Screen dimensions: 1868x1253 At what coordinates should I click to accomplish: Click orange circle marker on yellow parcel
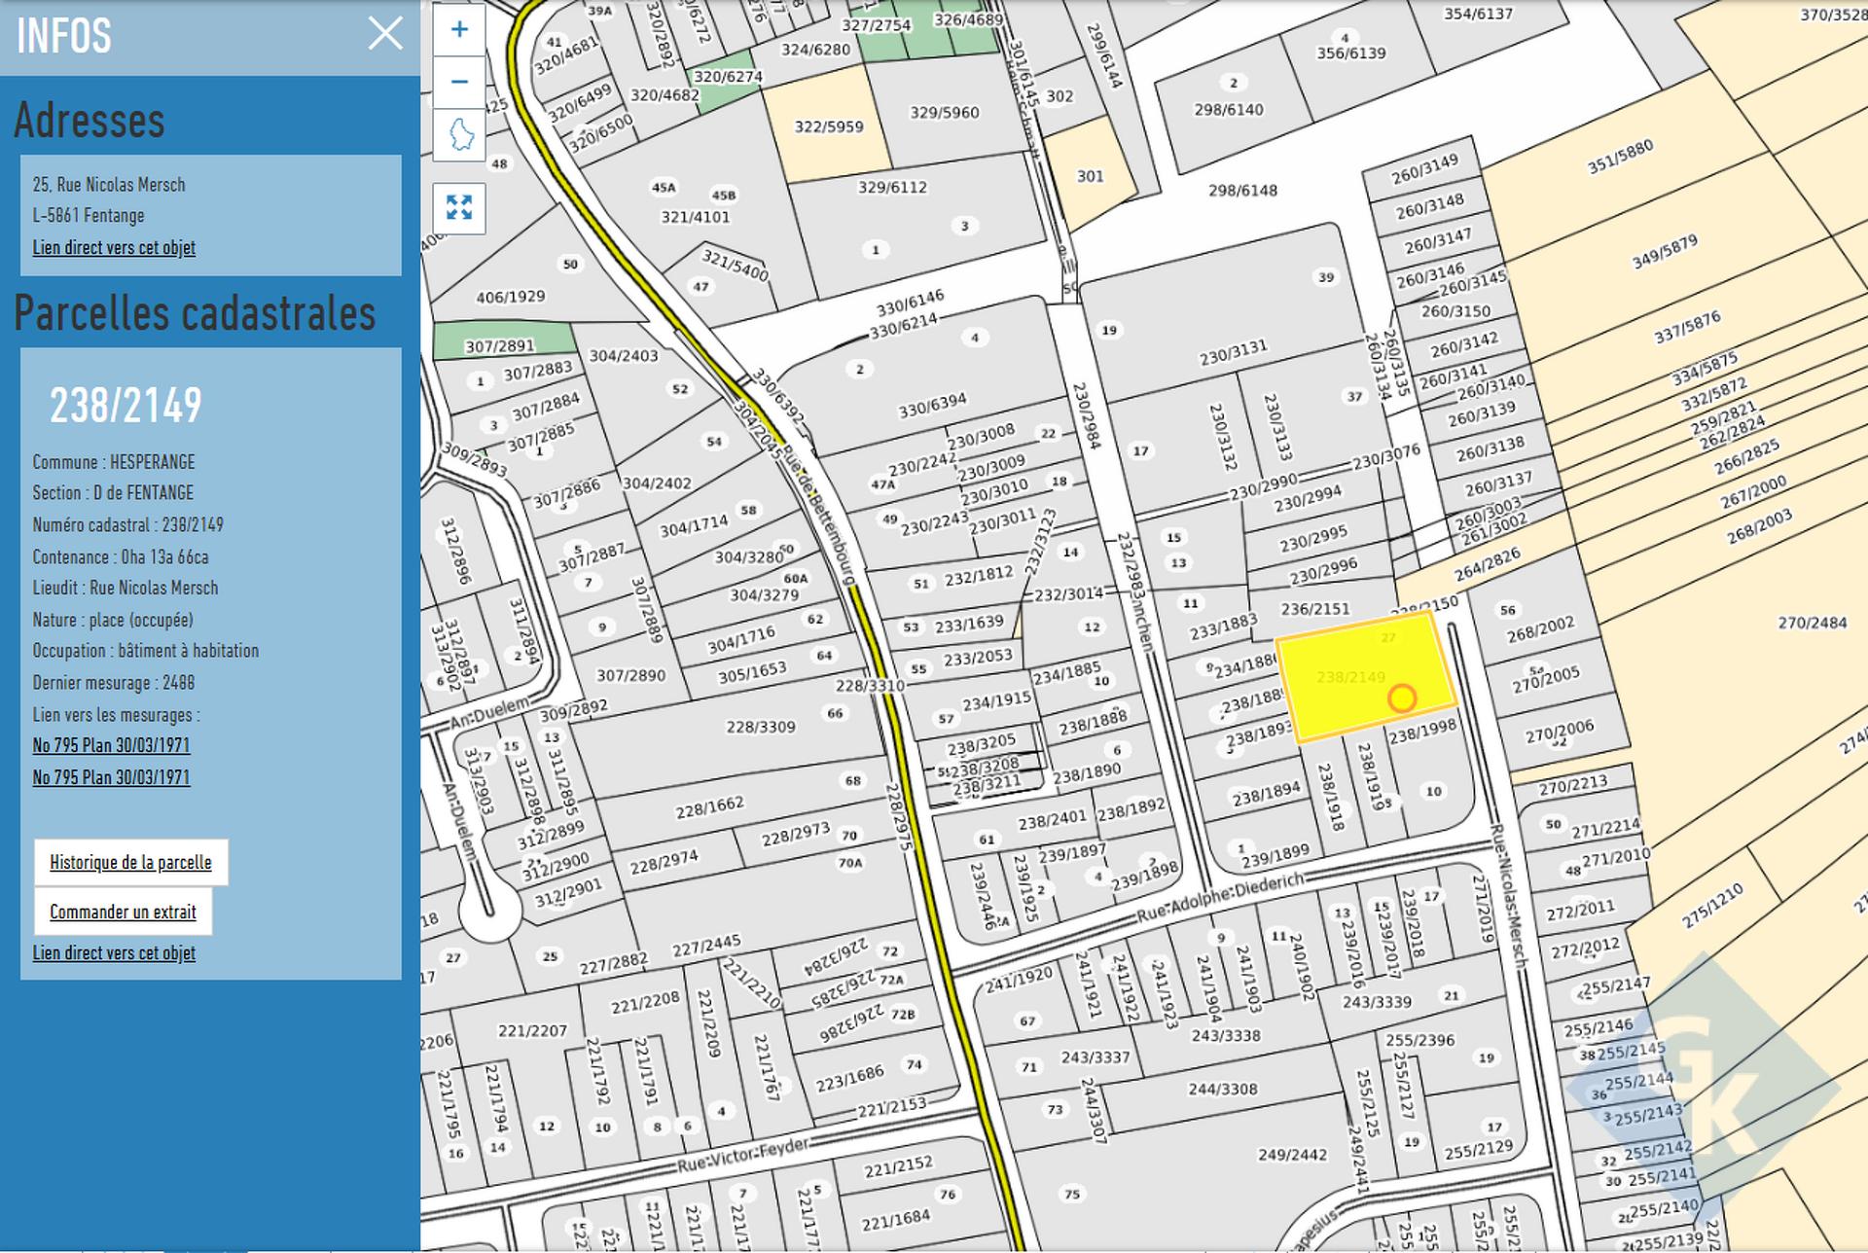tap(1402, 698)
